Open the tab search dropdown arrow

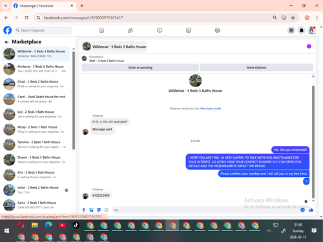pyautogui.click(x=6, y=6)
